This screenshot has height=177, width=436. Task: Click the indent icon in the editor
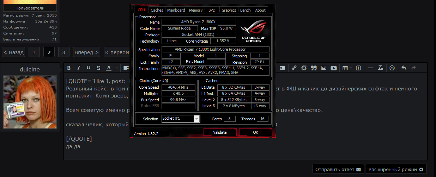pos(283,68)
